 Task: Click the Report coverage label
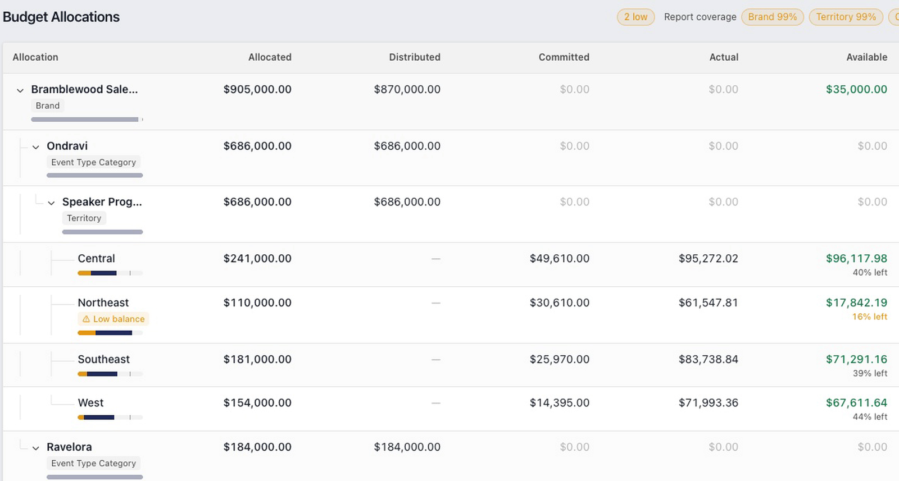tap(700, 17)
